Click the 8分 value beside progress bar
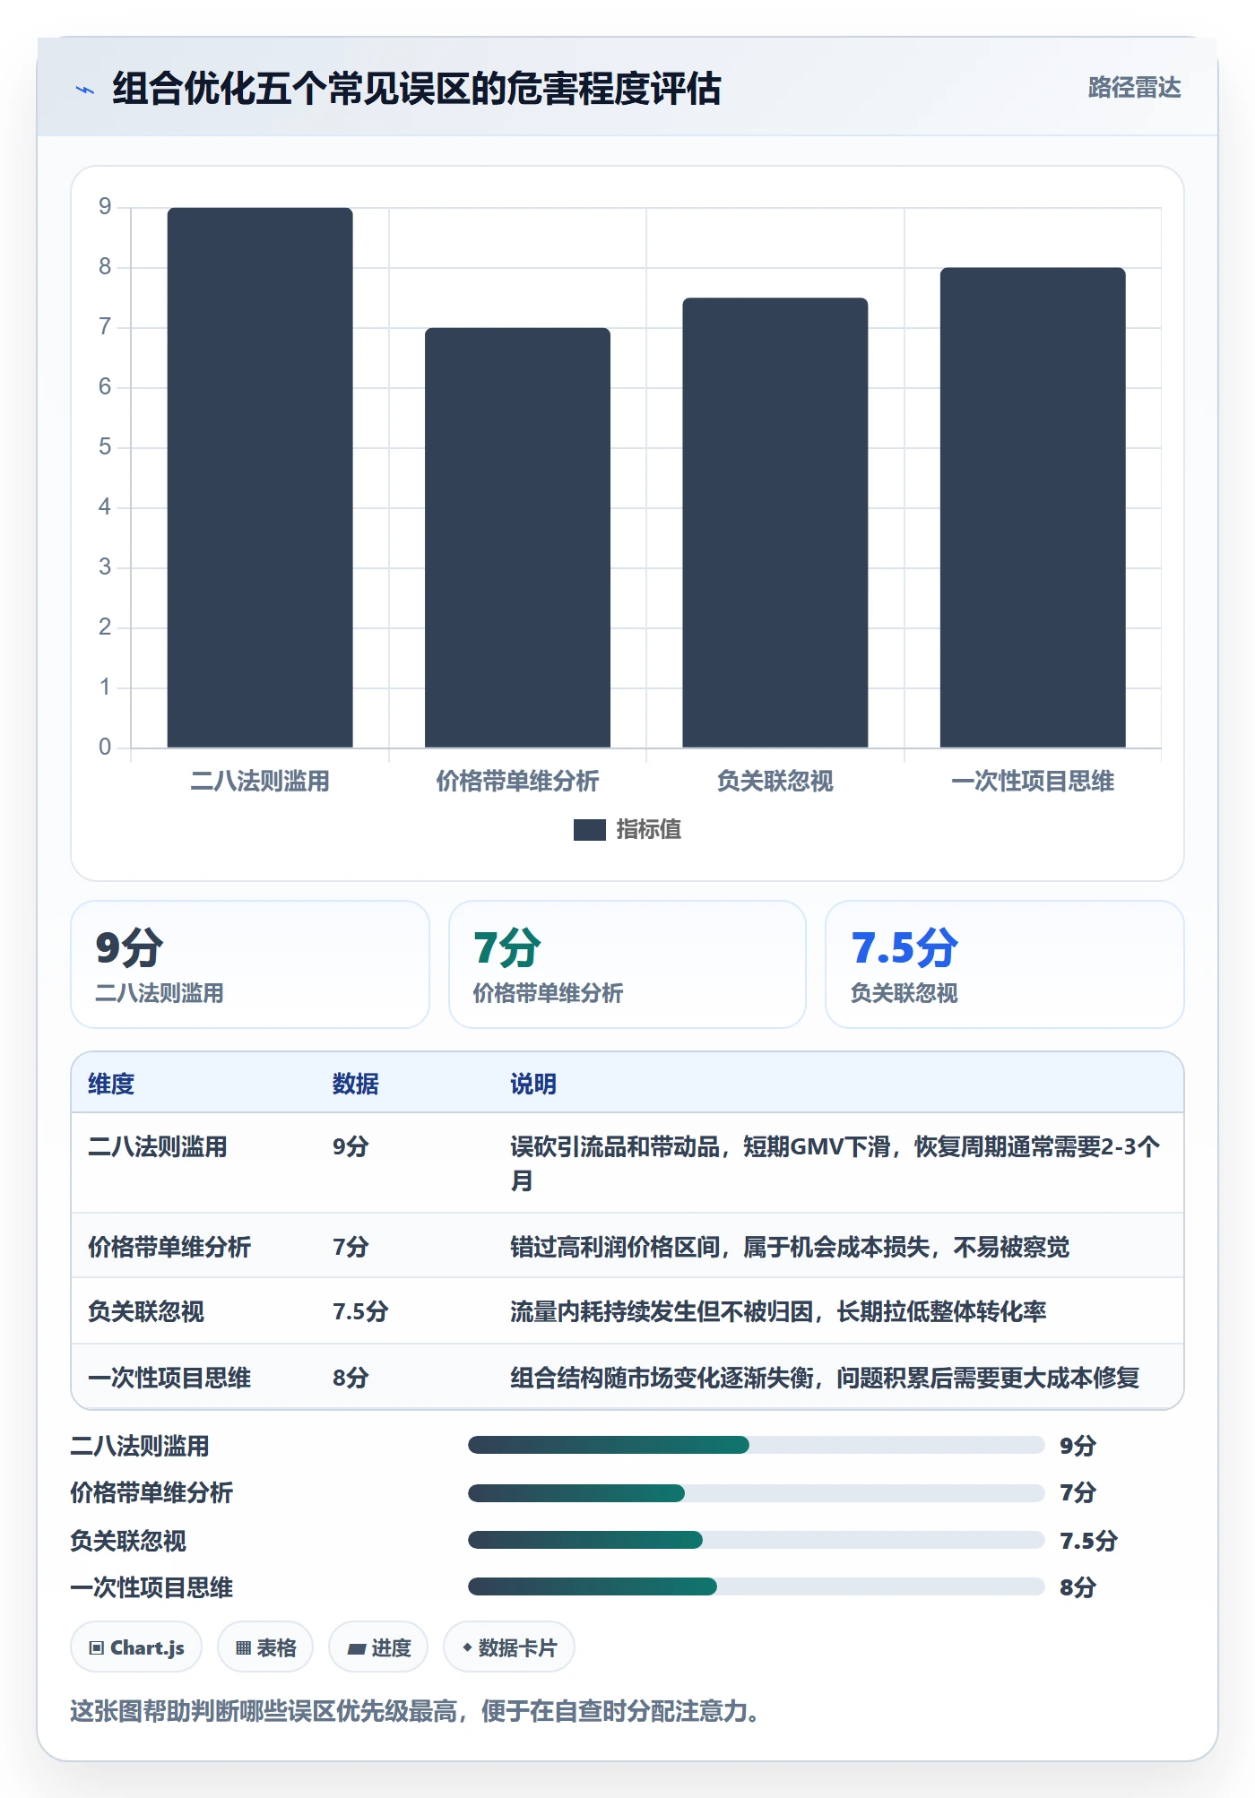 (x=1078, y=1587)
